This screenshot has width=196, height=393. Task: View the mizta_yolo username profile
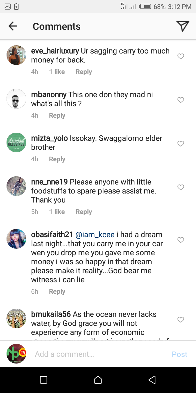tap(49, 138)
